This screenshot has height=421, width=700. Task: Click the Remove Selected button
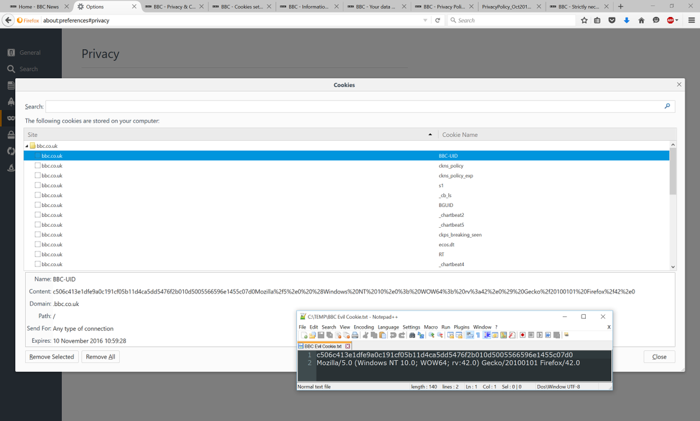51,357
